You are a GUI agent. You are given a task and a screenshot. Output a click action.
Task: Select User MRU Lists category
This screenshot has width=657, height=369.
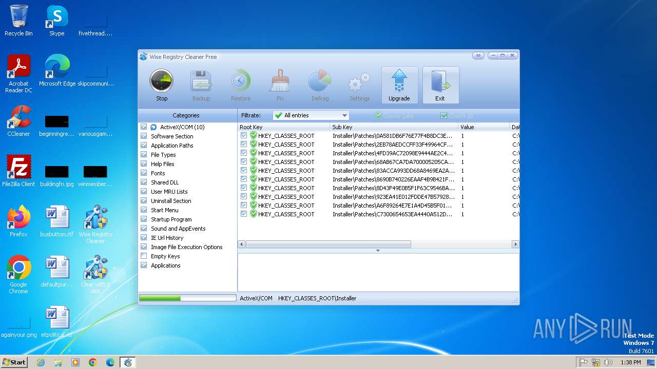[x=169, y=192]
